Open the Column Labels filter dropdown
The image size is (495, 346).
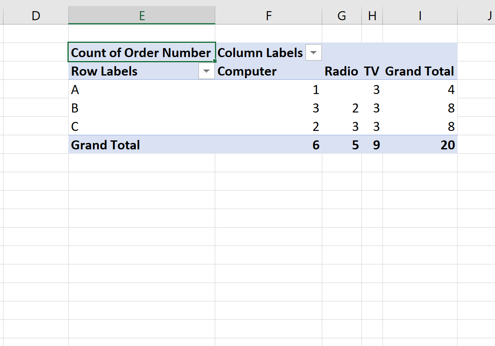pos(313,52)
